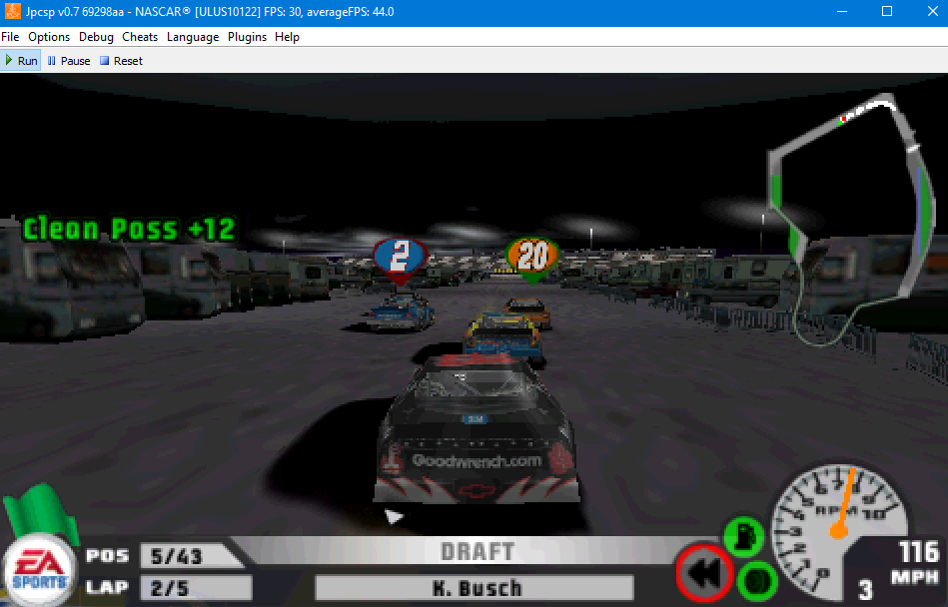The height and width of the screenshot is (607, 948).
Task: Minimize the Jpcsp window
Action: pyautogui.click(x=842, y=11)
